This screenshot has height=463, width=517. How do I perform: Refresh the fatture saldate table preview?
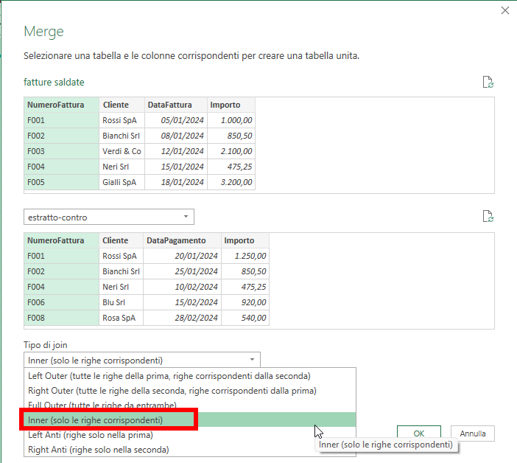click(487, 83)
